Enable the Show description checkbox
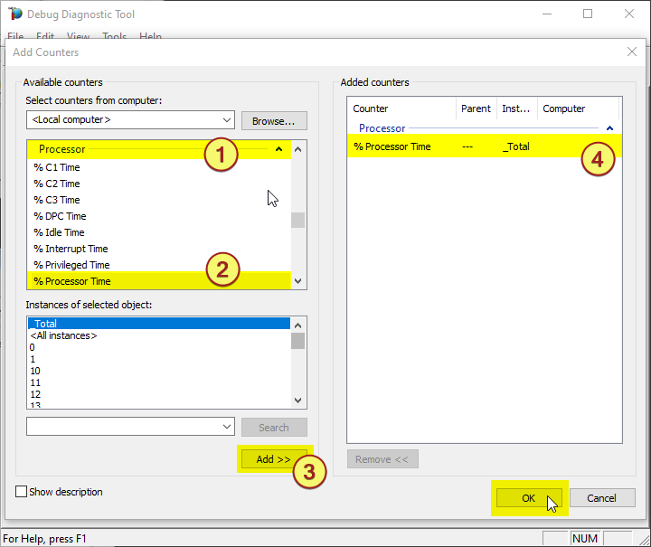 (x=21, y=491)
